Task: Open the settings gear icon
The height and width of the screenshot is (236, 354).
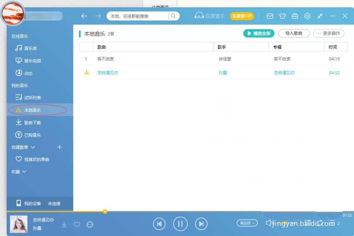Action: tap(307, 16)
